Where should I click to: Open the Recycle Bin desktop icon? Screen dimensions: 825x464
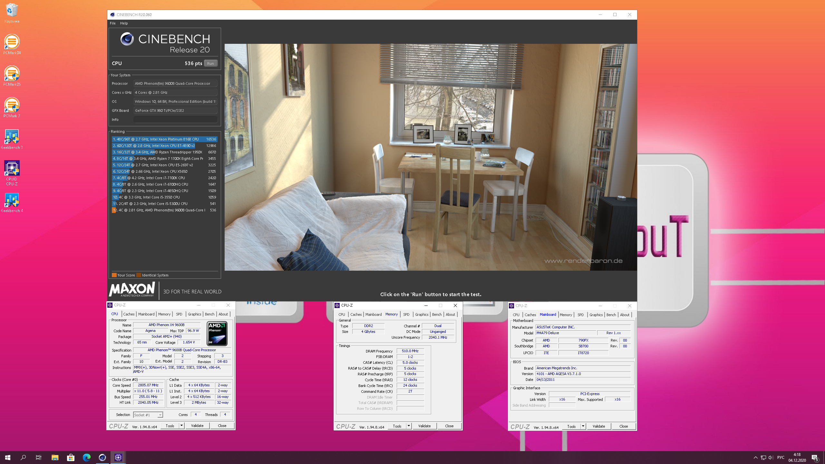pos(12,13)
